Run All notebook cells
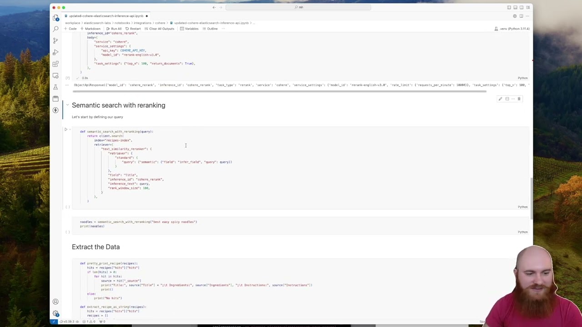Image resolution: width=582 pixels, height=327 pixels. pyautogui.click(x=114, y=29)
